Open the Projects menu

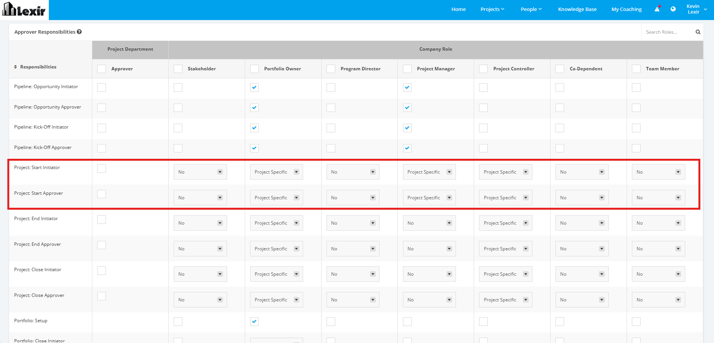coord(492,9)
